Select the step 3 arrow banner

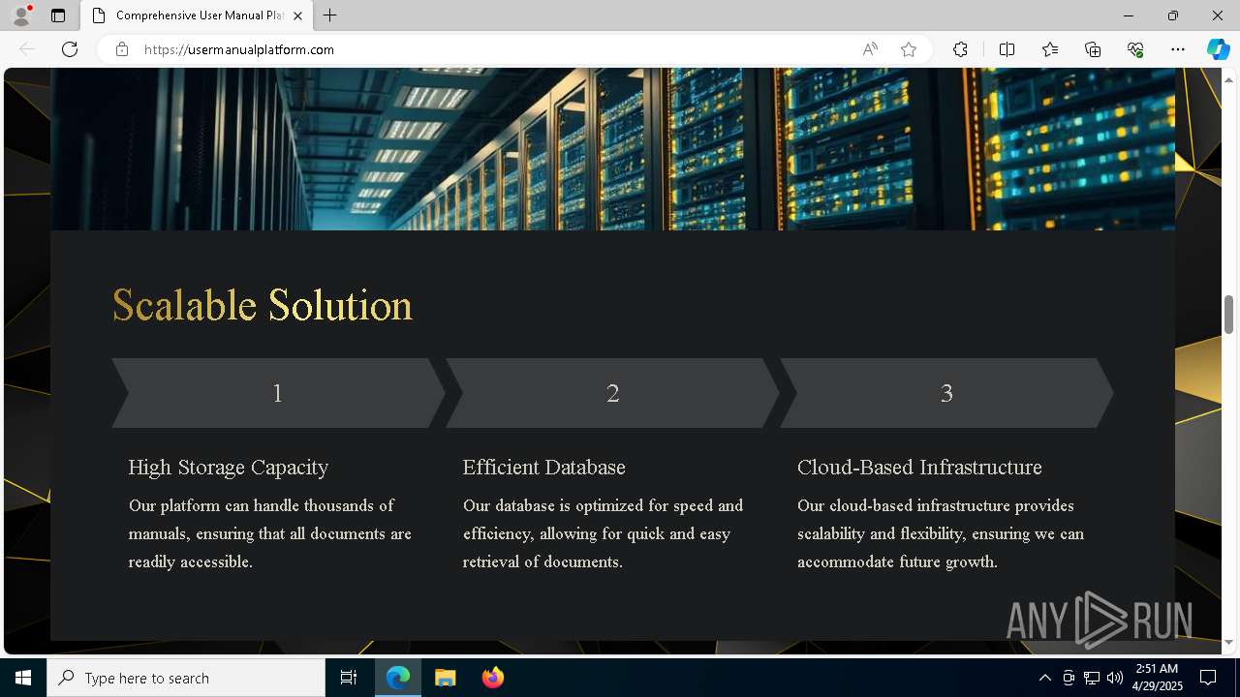click(x=946, y=393)
